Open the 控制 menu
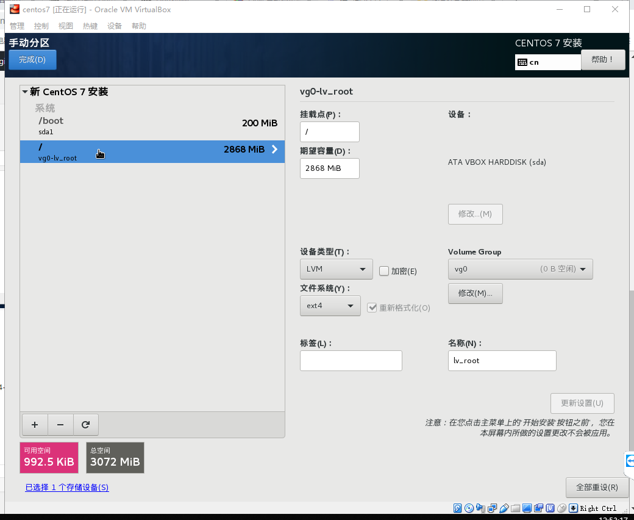Screen dimensions: 634x520 pyautogui.click(x=41, y=26)
